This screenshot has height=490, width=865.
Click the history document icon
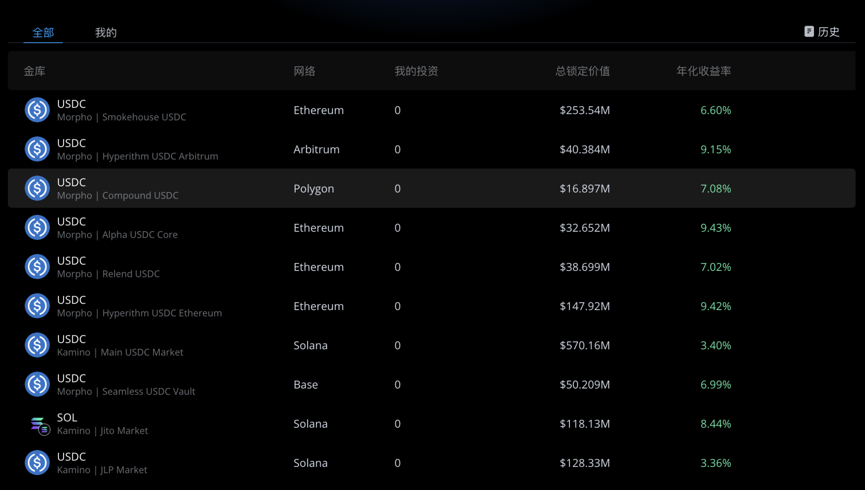coord(809,31)
